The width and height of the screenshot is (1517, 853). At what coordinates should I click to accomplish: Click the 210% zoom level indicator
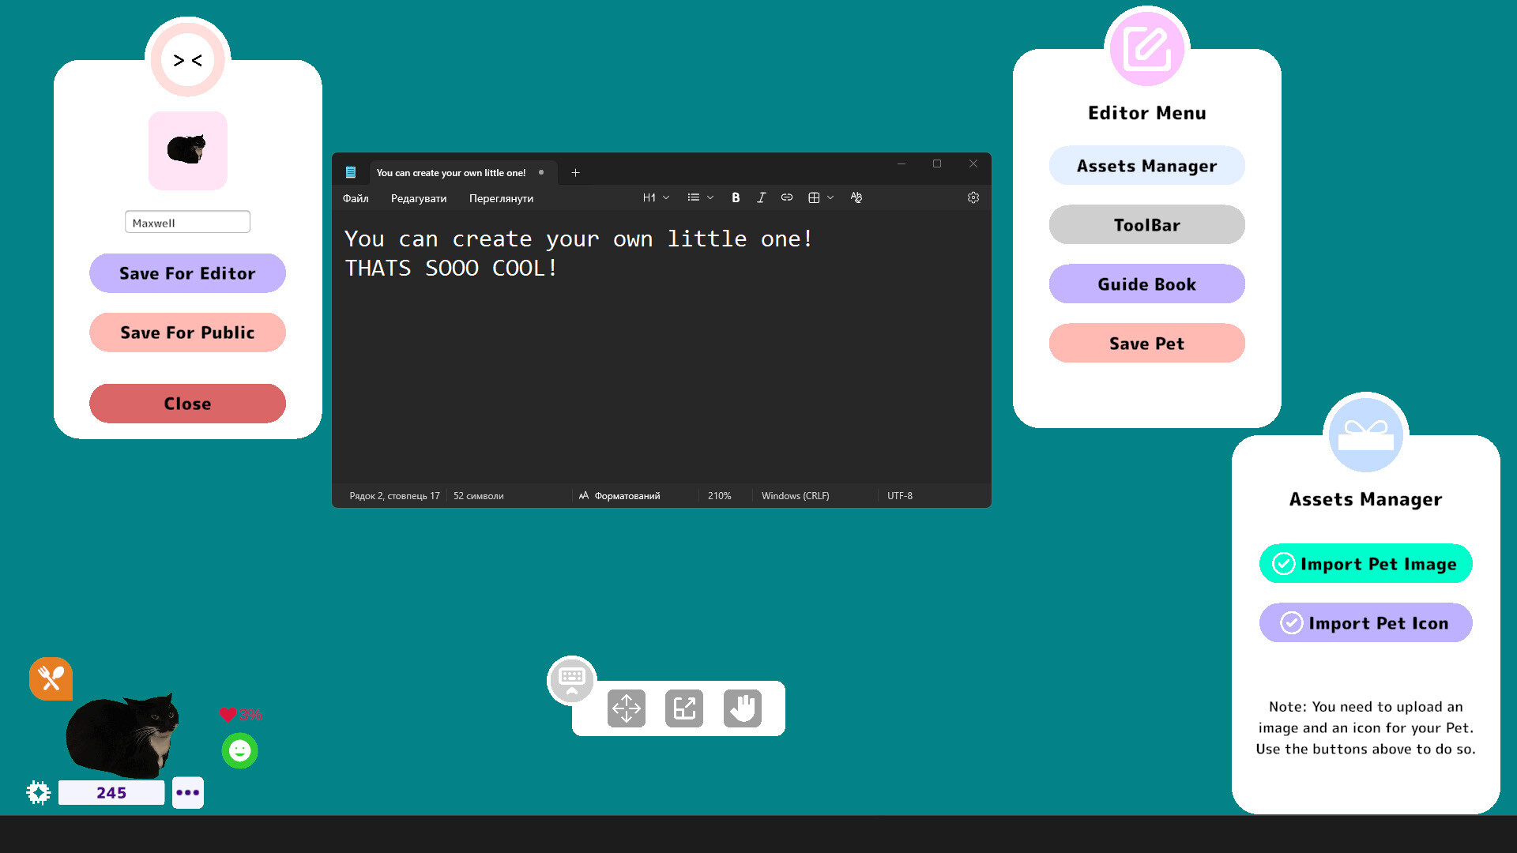point(720,495)
